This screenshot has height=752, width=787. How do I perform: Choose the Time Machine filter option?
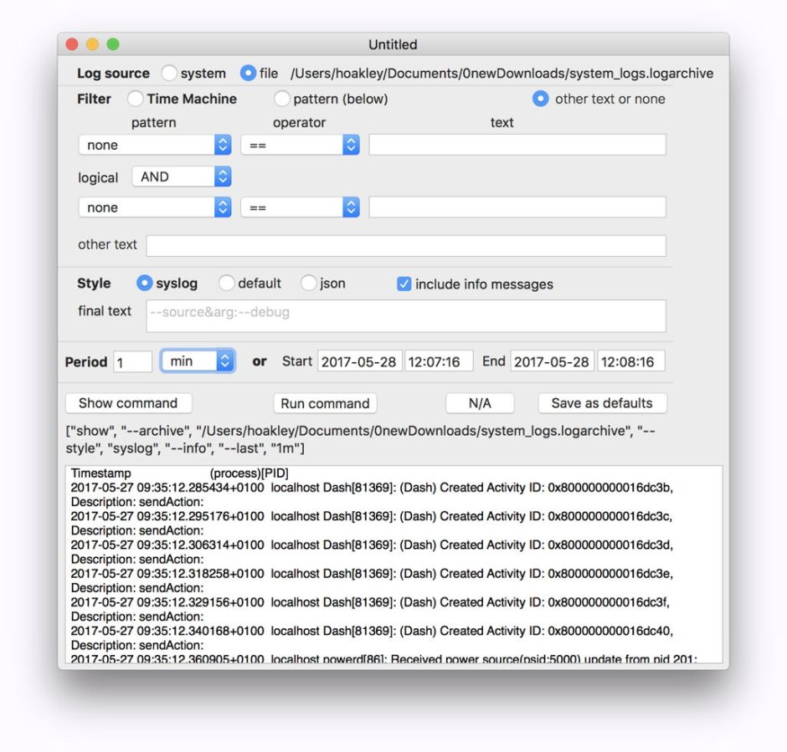point(136,99)
